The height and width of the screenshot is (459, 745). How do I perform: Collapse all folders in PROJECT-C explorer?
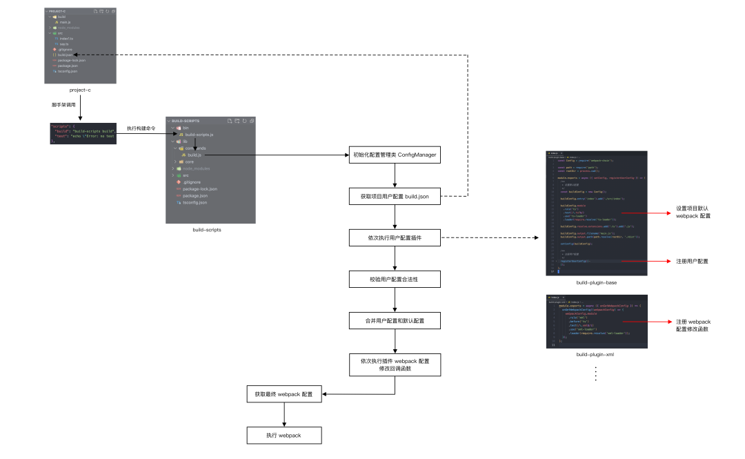(x=113, y=11)
